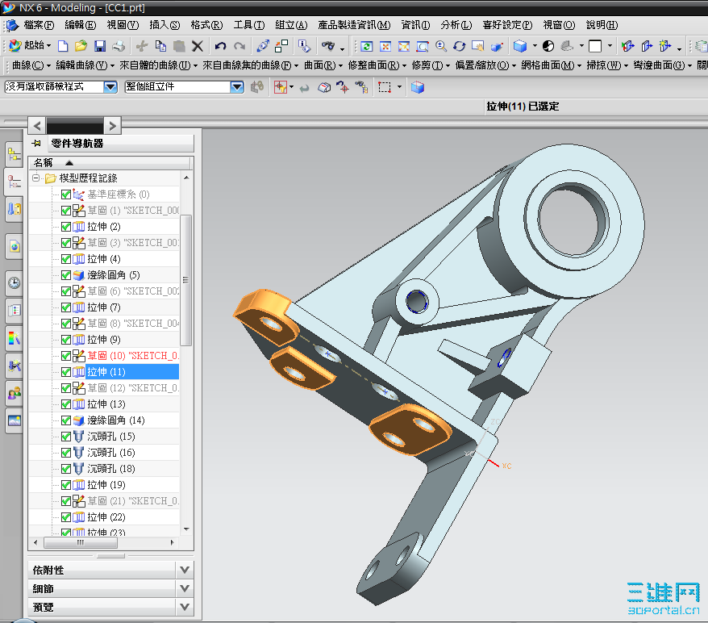708x623 pixels.
Task: Click the resource bar left arrow button
Action: [x=37, y=125]
